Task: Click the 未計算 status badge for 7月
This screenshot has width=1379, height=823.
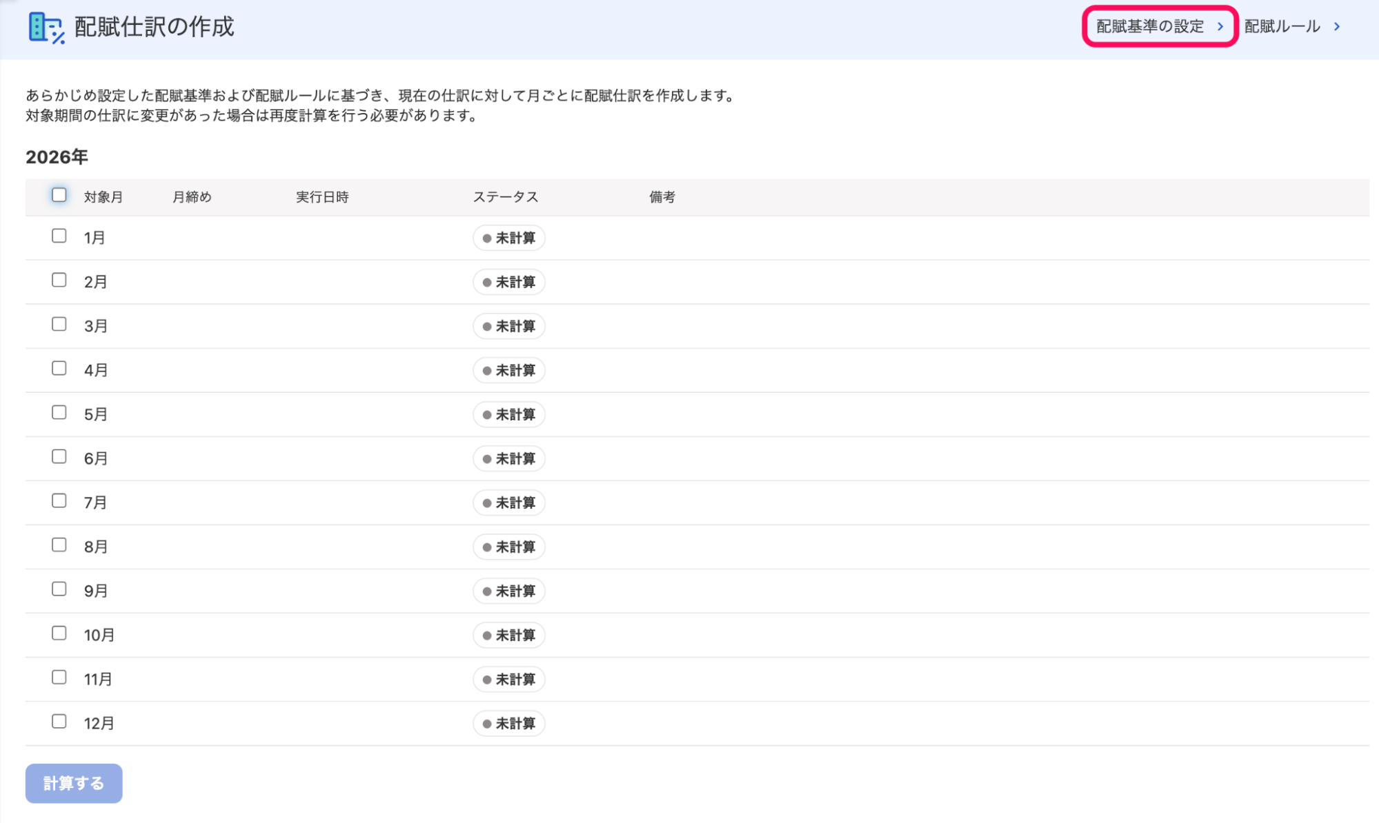Action: pyautogui.click(x=509, y=502)
